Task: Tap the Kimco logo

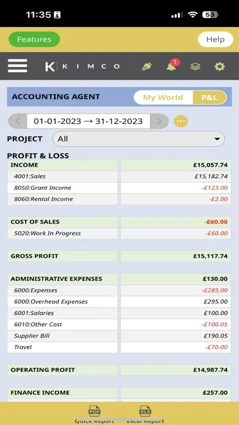Action: [x=82, y=67]
